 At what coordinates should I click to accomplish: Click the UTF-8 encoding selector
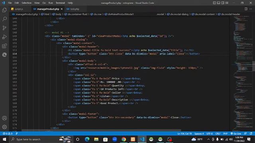[210, 133]
